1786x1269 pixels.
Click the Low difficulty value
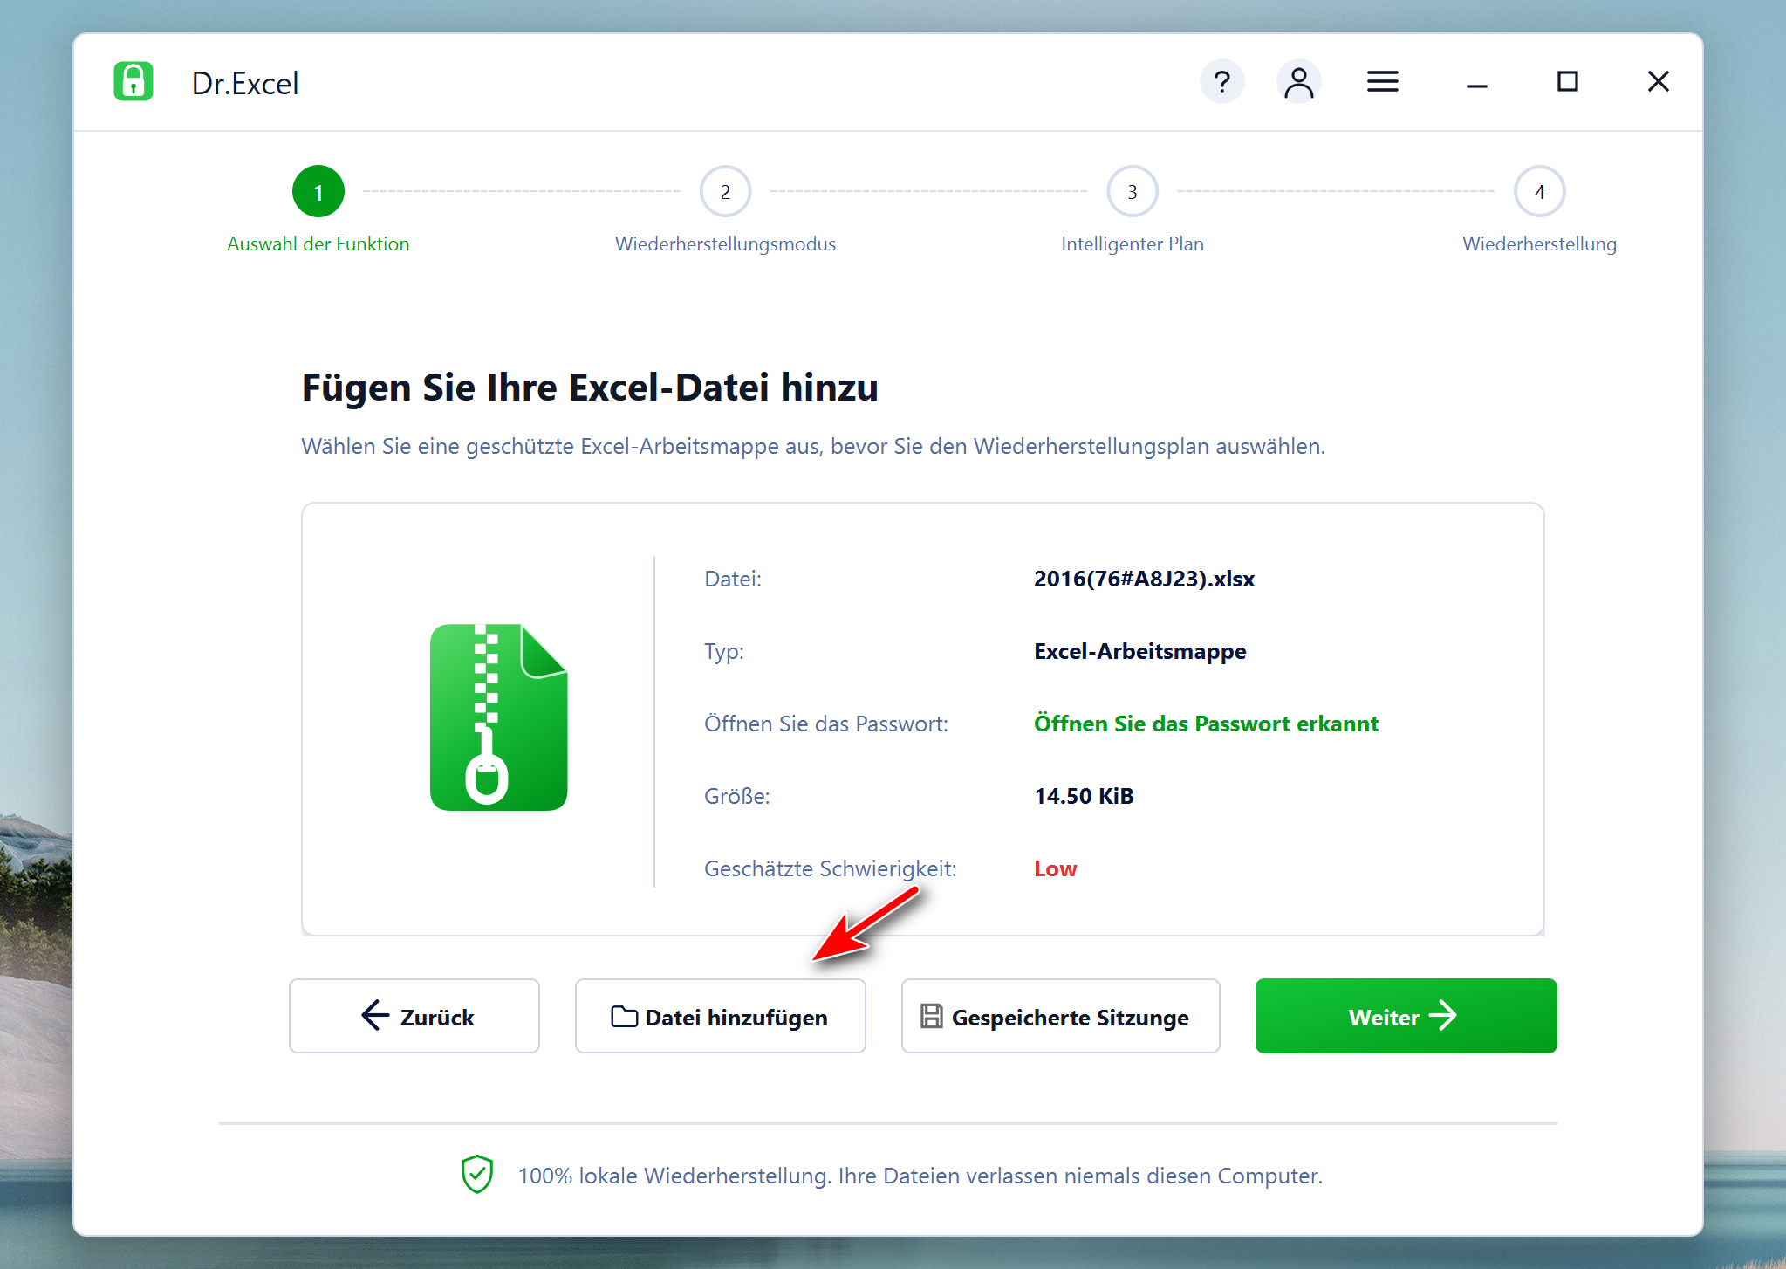(1055, 868)
